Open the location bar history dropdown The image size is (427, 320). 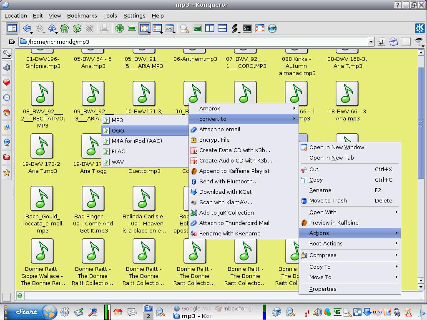[x=371, y=42]
